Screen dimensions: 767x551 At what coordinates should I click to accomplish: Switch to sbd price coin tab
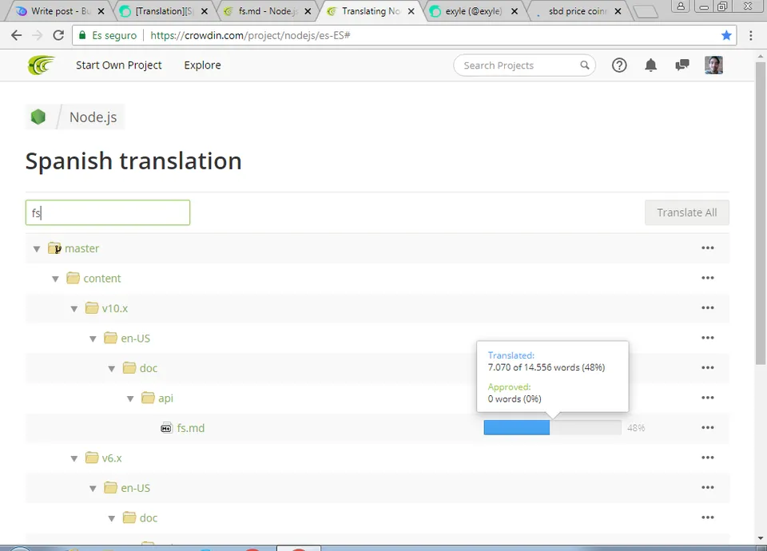[x=577, y=10]
